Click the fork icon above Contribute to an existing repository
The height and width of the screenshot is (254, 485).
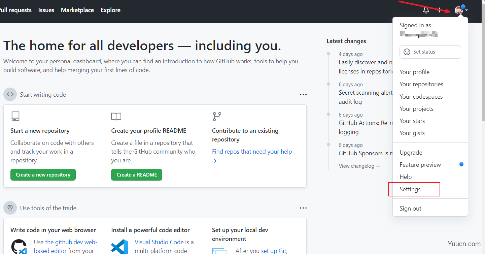pos(217,117)
